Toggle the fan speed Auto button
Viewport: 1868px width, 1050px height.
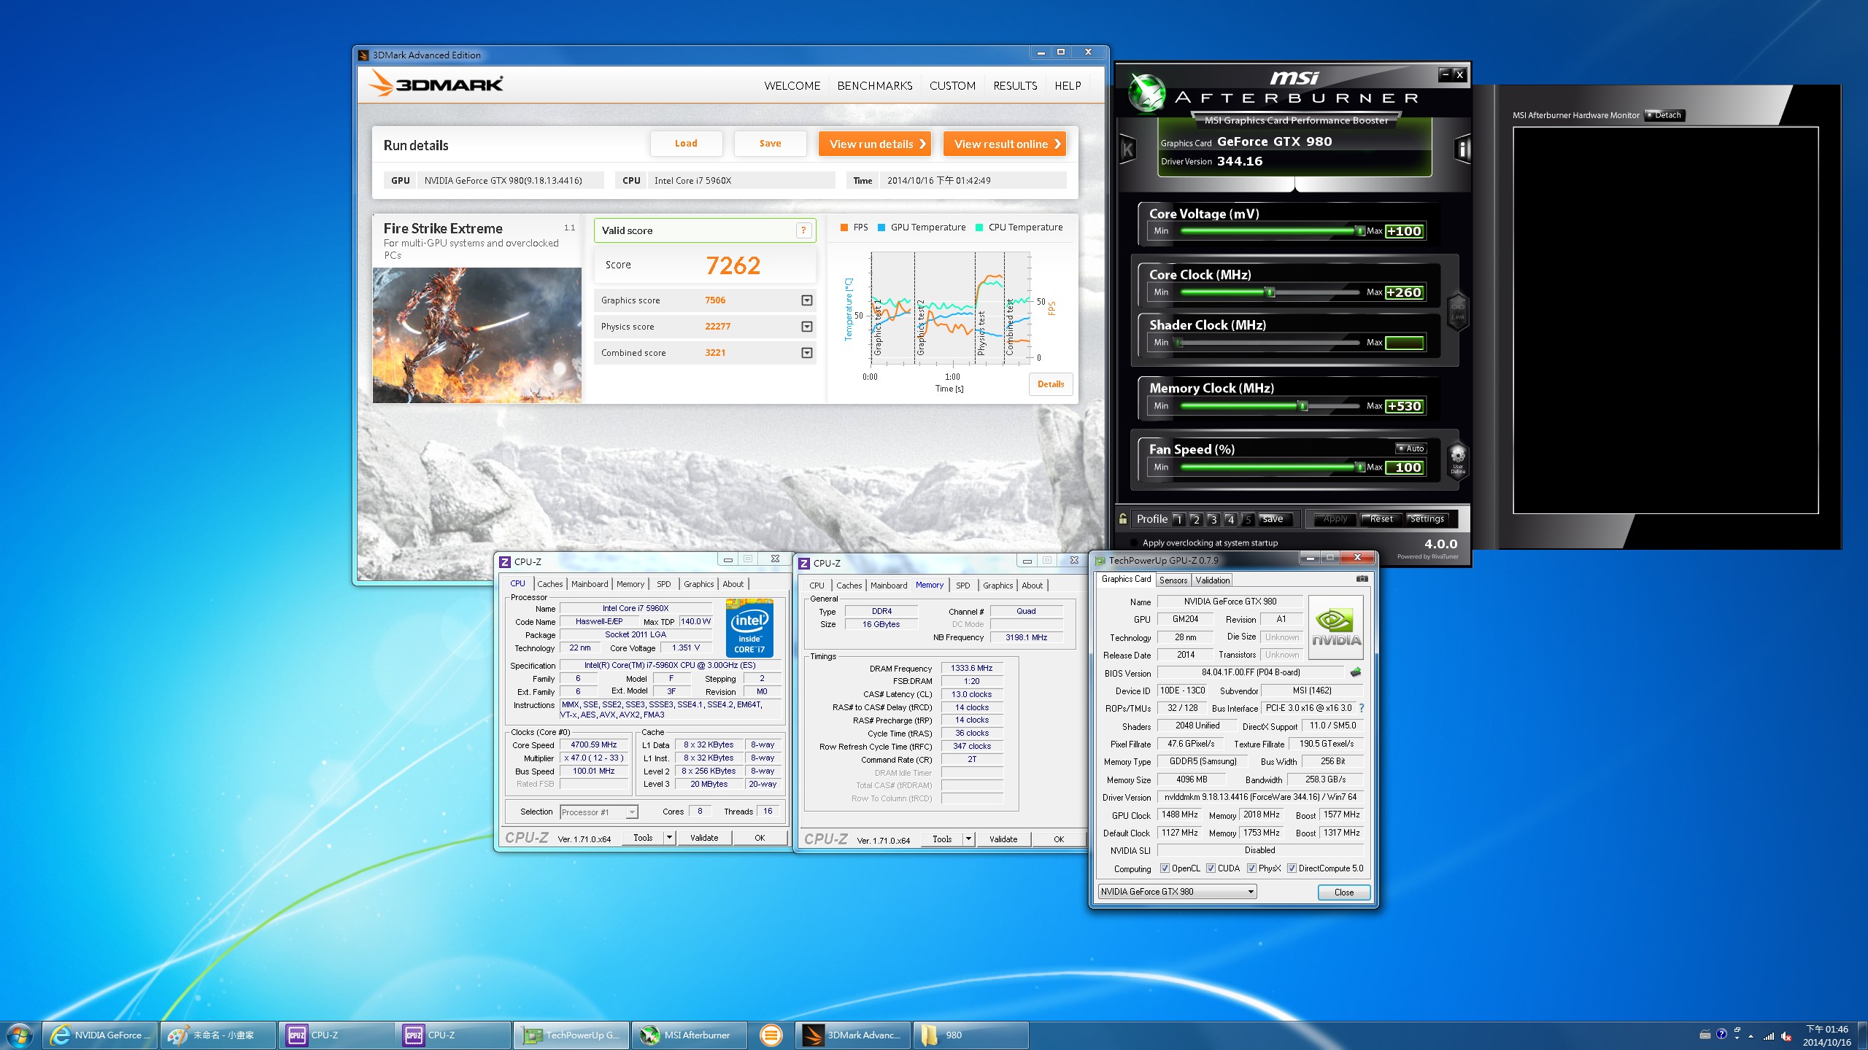[x=1410, y=448]
